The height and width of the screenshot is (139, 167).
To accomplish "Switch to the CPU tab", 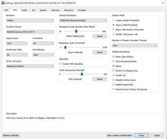I will (x=6, y=10).
